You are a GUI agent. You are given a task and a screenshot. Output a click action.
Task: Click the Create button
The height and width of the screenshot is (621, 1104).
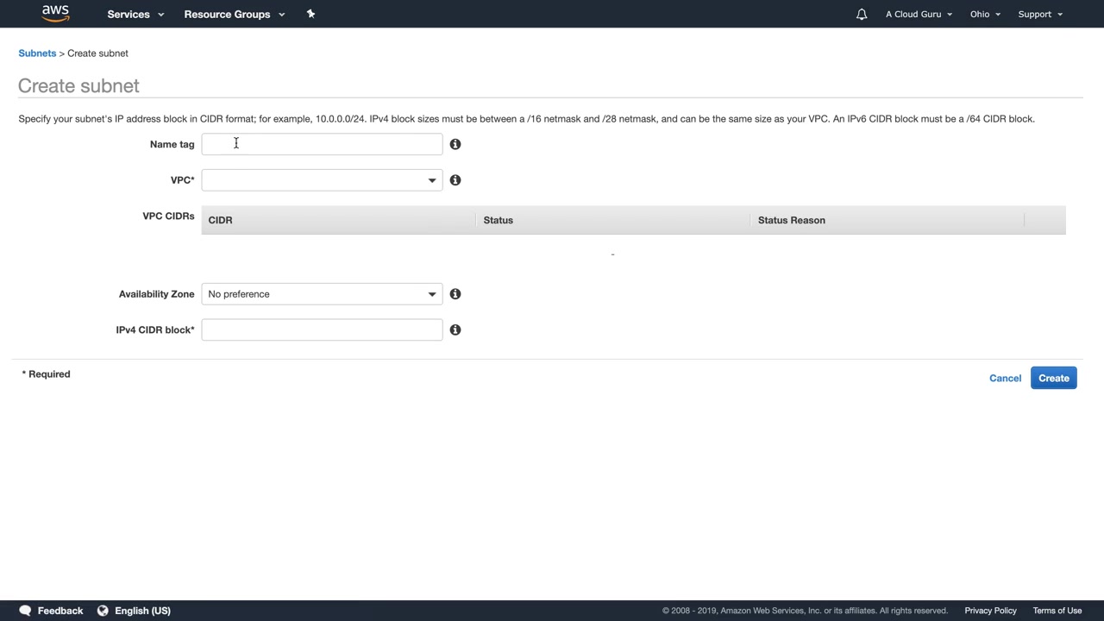[1053, 378]
